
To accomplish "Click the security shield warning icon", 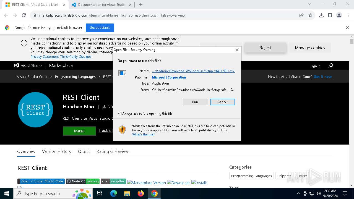I will [x=122, y=130].
